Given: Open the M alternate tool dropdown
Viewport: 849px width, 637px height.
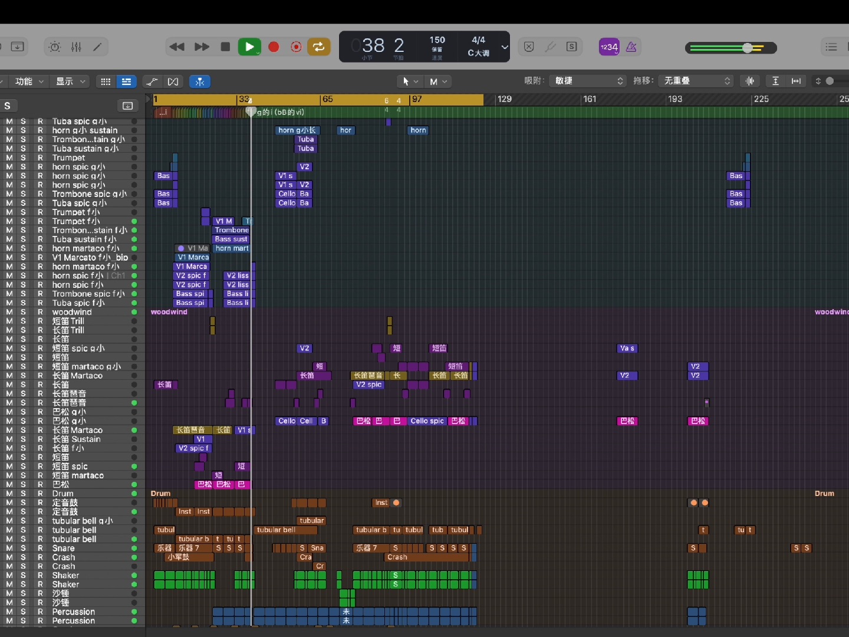Looking at the screenshot, I should (x=439, y=81).
